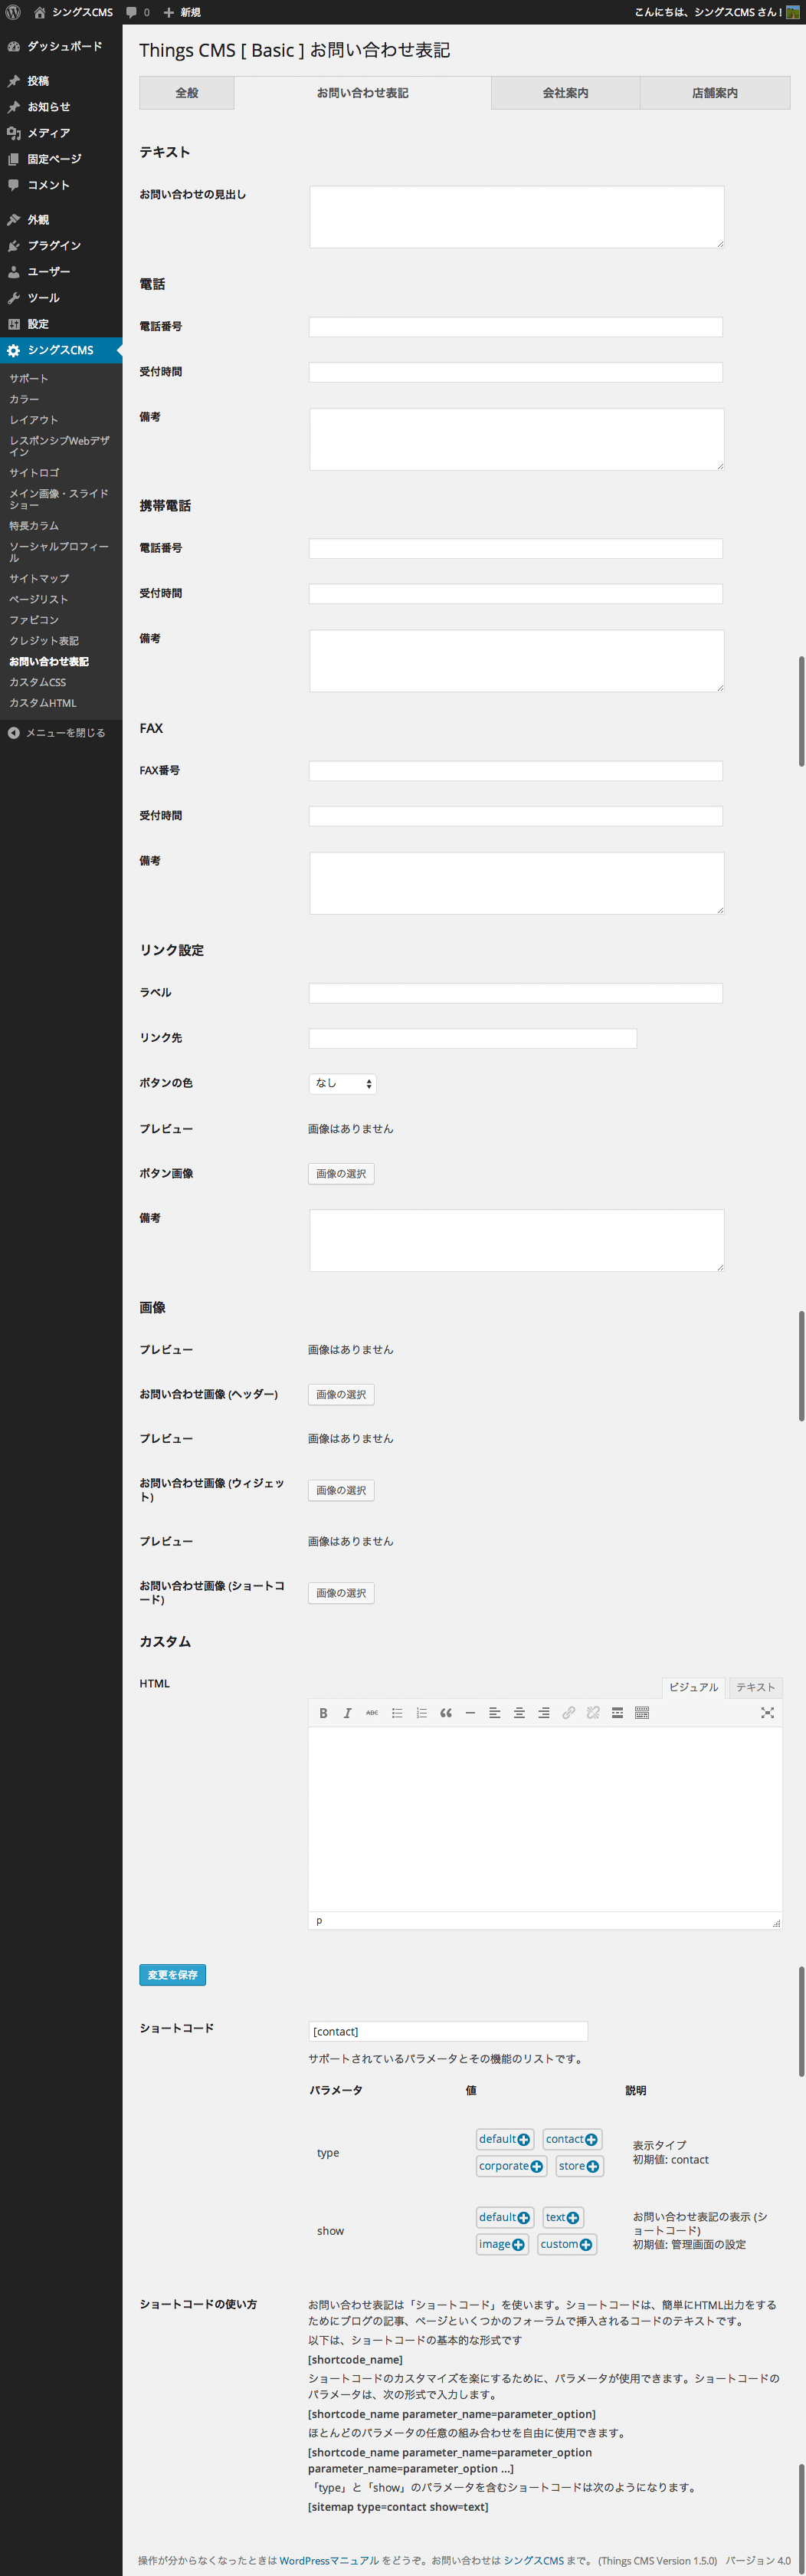Align editor text to the right
This screenshot has height=2576, width=806.
coord(543,1713)
